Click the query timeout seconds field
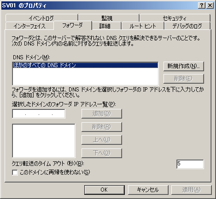The image size is (216, 199). pos(190,164)
